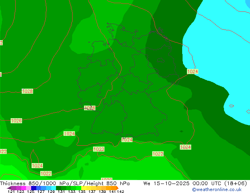The image size is (250, 193).
Task: Click the 1028 isobar label
Action: click(27, 91)
